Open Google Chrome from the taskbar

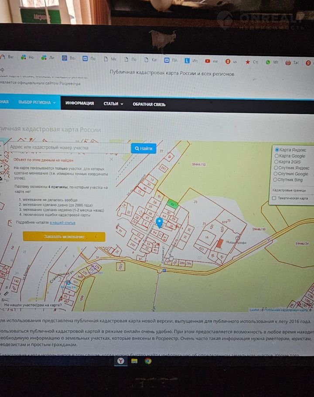148,361
